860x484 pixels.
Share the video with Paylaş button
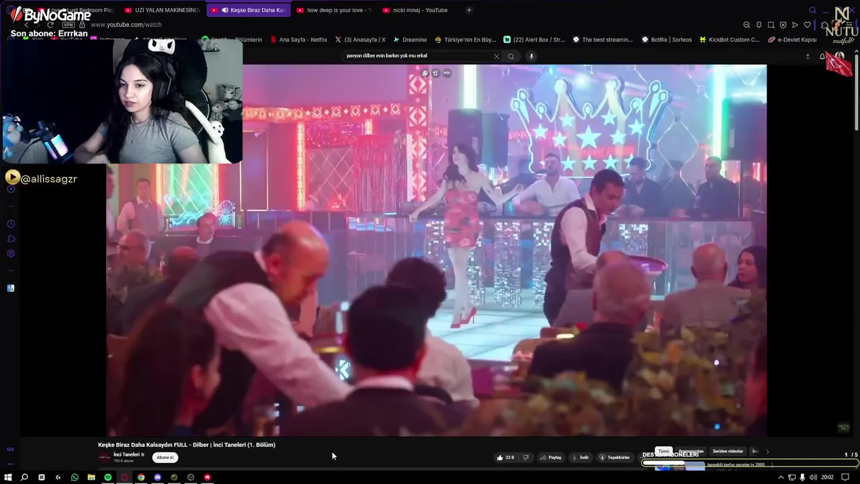point(551,457)
